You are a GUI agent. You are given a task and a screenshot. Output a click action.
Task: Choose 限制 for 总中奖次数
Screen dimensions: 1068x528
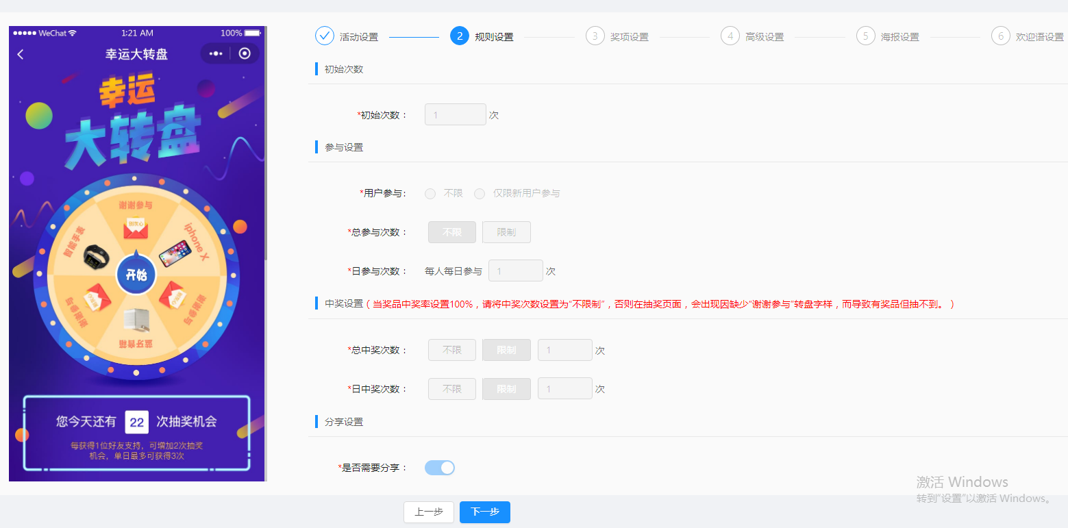506,350
